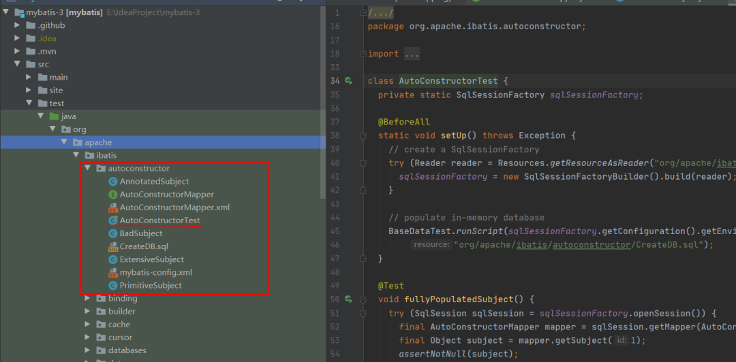Image resolution: width=736 pixels, height=362 pixels.
Task: Collapse the mybatis-3 project root node
Action: [5, 12]
